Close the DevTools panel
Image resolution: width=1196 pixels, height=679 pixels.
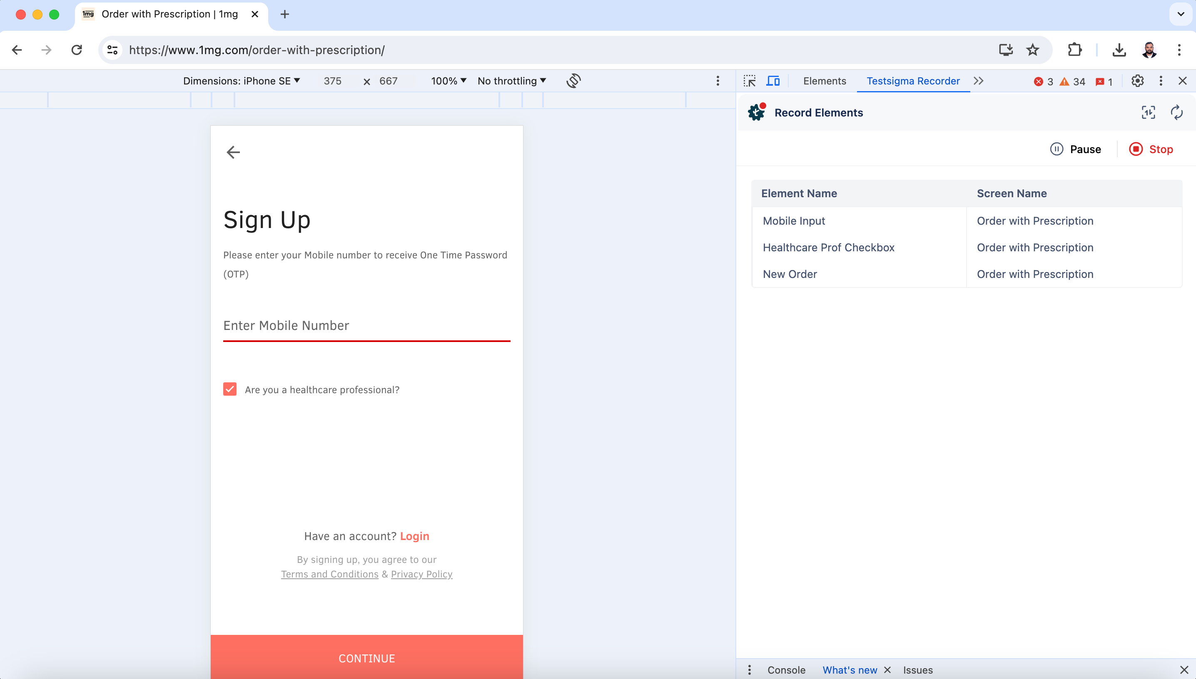tap(1183, 81)
